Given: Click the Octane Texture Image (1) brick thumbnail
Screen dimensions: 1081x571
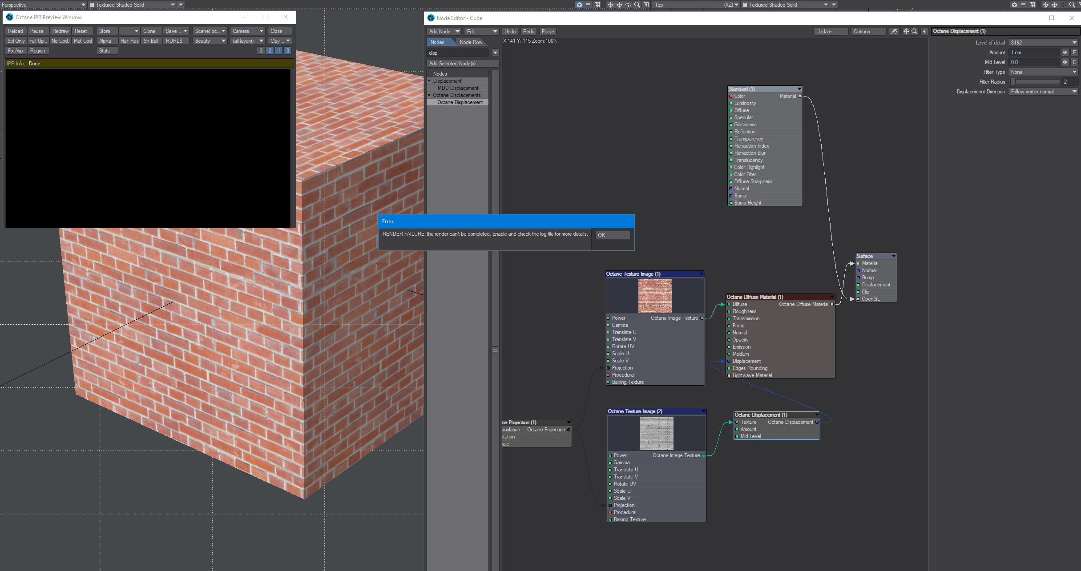Looking at the screenshot, I should [x=655, y=296].
